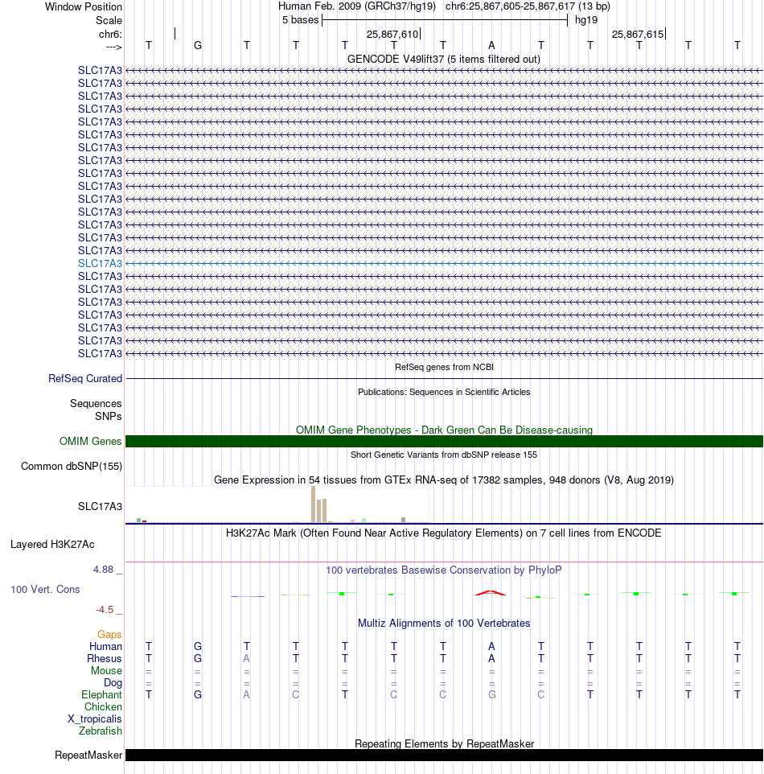The width and height of the screenshot is (764, 774).
Task: Click the SNPs track label
Action: click(109, 417)
